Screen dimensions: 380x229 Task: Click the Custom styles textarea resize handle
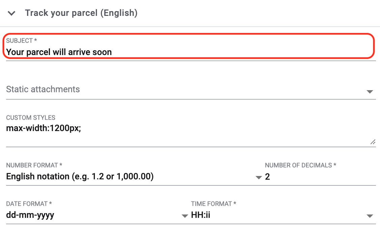click(373, 142)
